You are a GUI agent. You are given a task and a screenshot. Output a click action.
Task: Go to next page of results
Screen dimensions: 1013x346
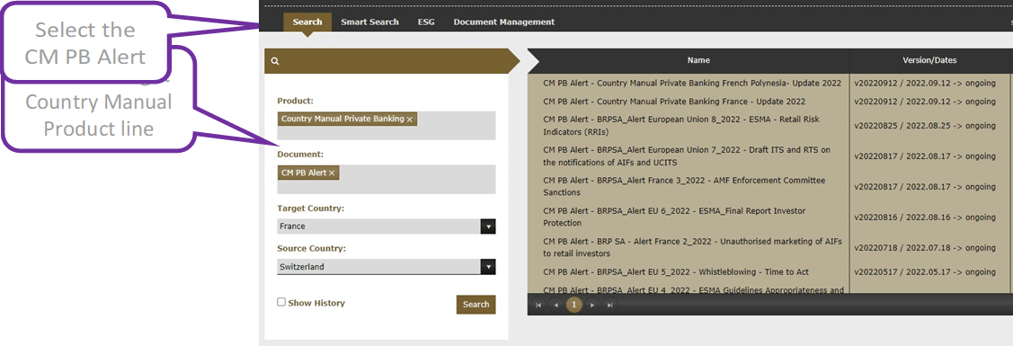pyautogui.click(x=591, y=306)
